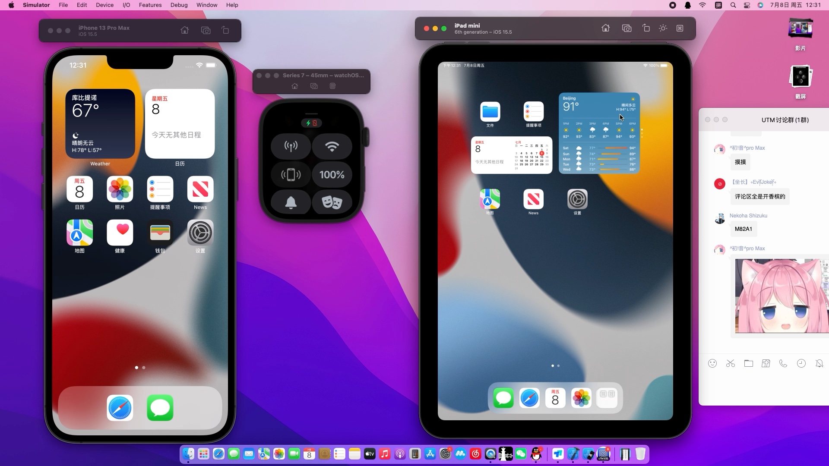Expand Features menu in Simulator
Image resolution: width=829 pixels, height=466 pixels.
tap(150, 5)
